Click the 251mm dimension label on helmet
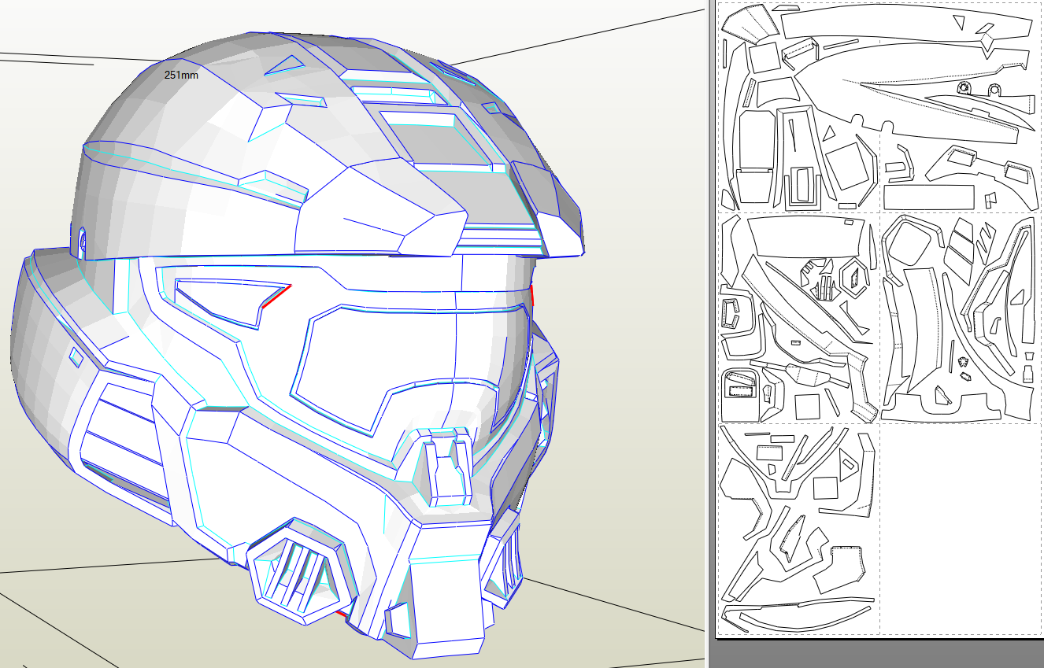 click(x=181, y=76)
